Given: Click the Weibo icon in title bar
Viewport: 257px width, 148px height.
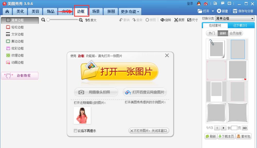Looking at the screenshot, I should point(206,3).
